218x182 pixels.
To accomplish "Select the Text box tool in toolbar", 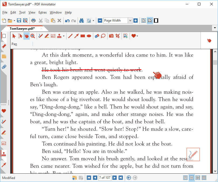I will click(53, 36).
